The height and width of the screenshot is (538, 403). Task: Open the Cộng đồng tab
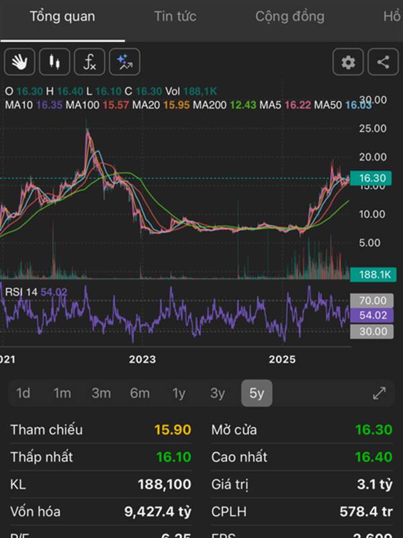[x=289, y=17]
